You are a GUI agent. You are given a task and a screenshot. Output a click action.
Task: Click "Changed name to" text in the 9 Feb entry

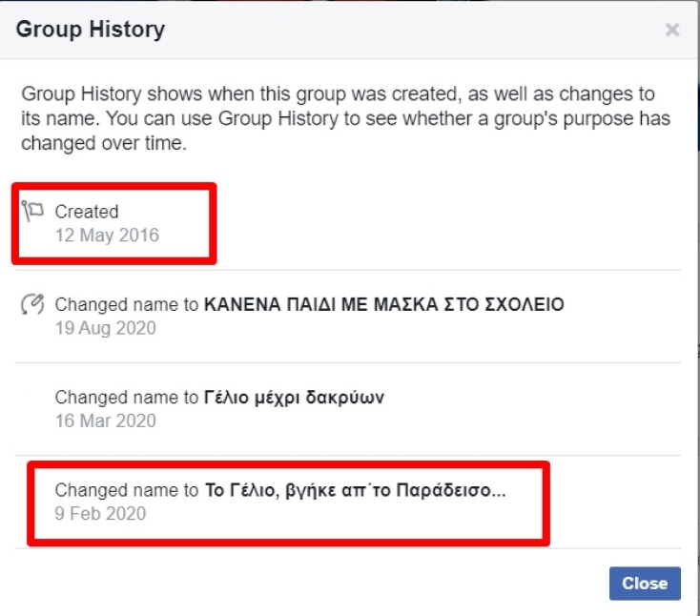128,490
